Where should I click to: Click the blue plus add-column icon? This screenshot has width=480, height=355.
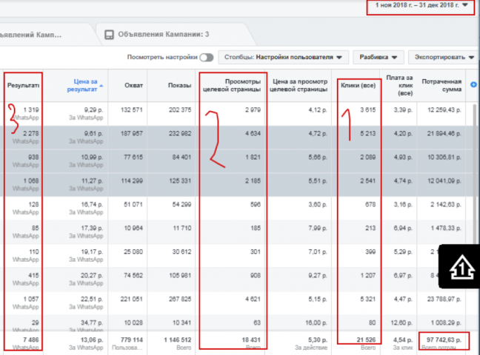[473, 85]
